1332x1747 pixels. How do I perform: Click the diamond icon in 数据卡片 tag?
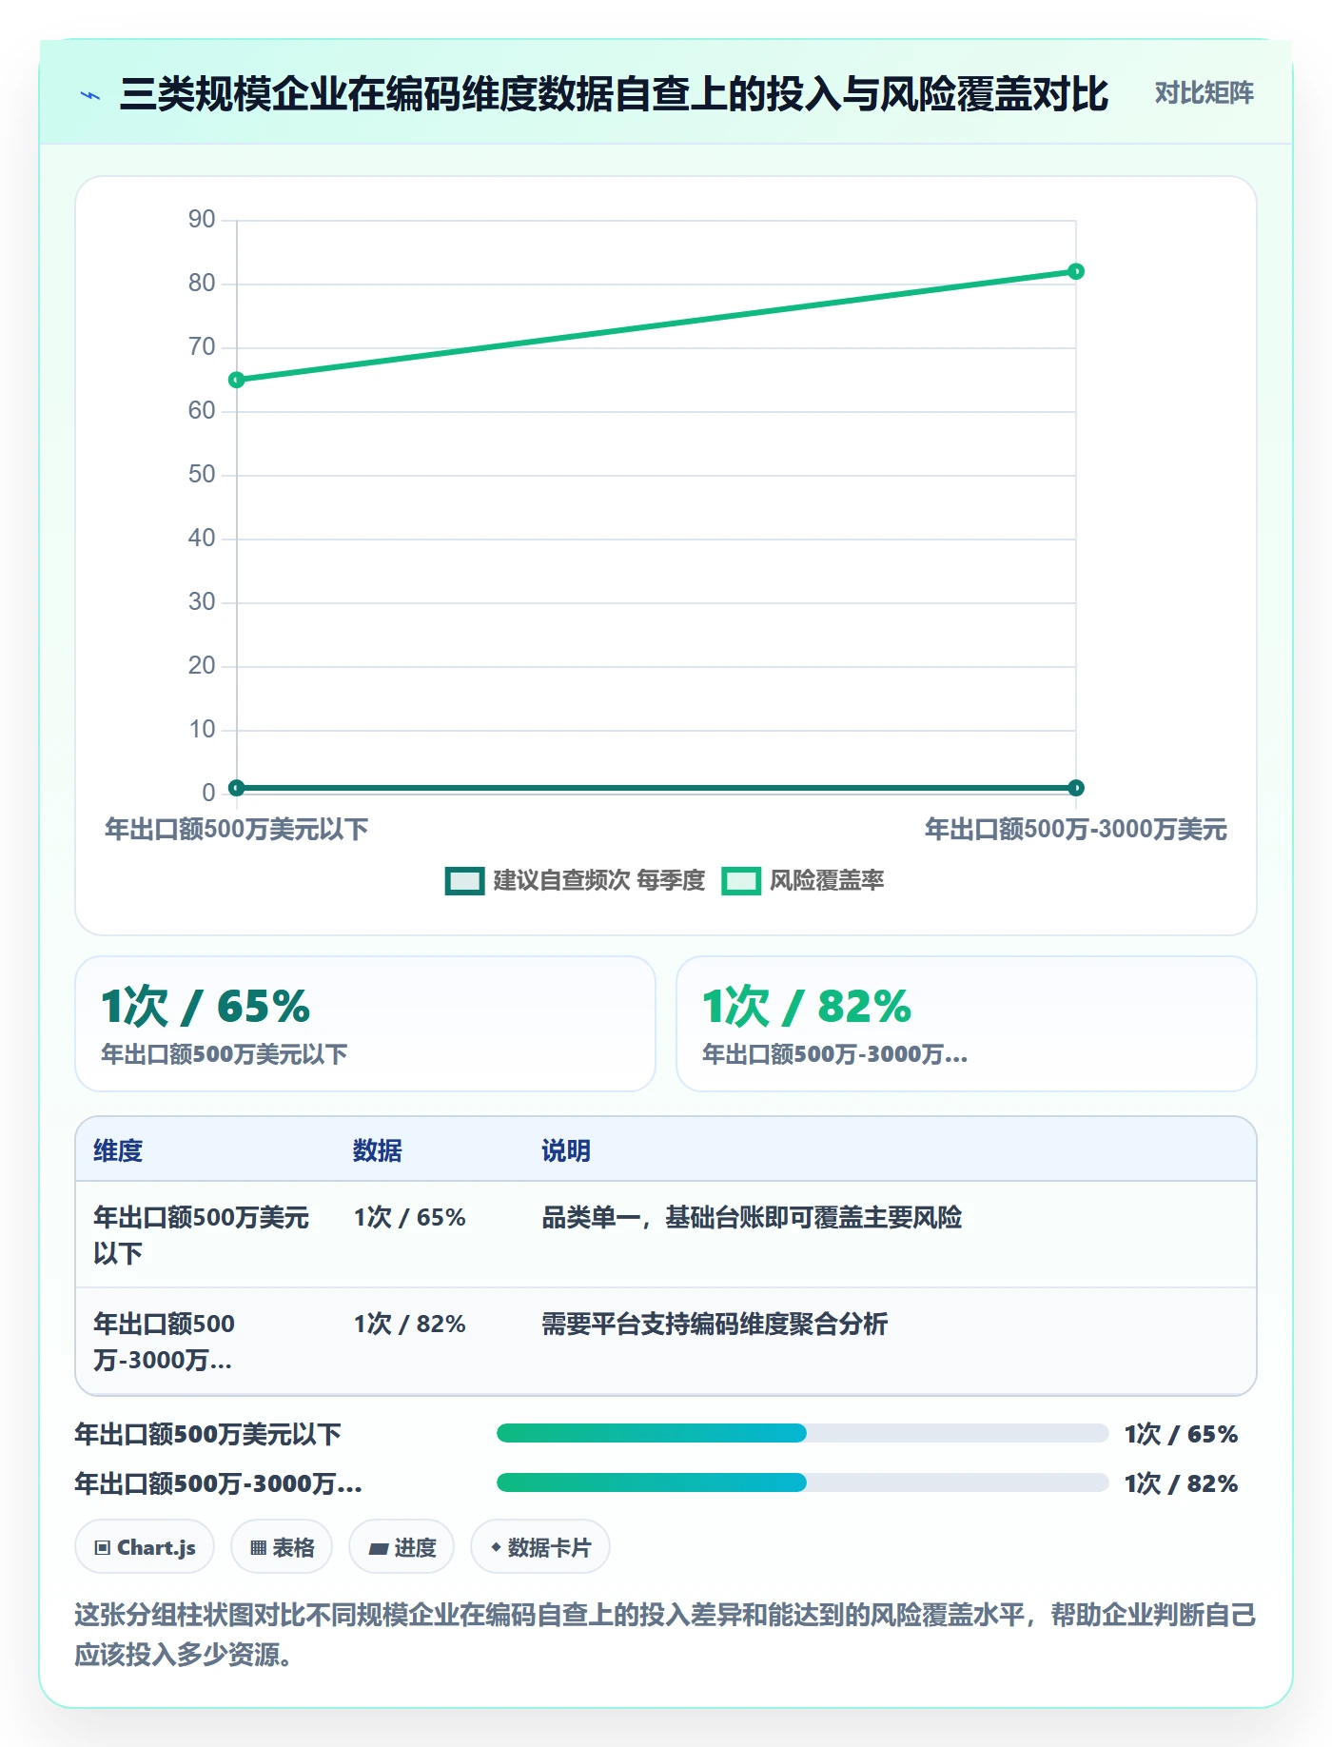pos(496,1548)
